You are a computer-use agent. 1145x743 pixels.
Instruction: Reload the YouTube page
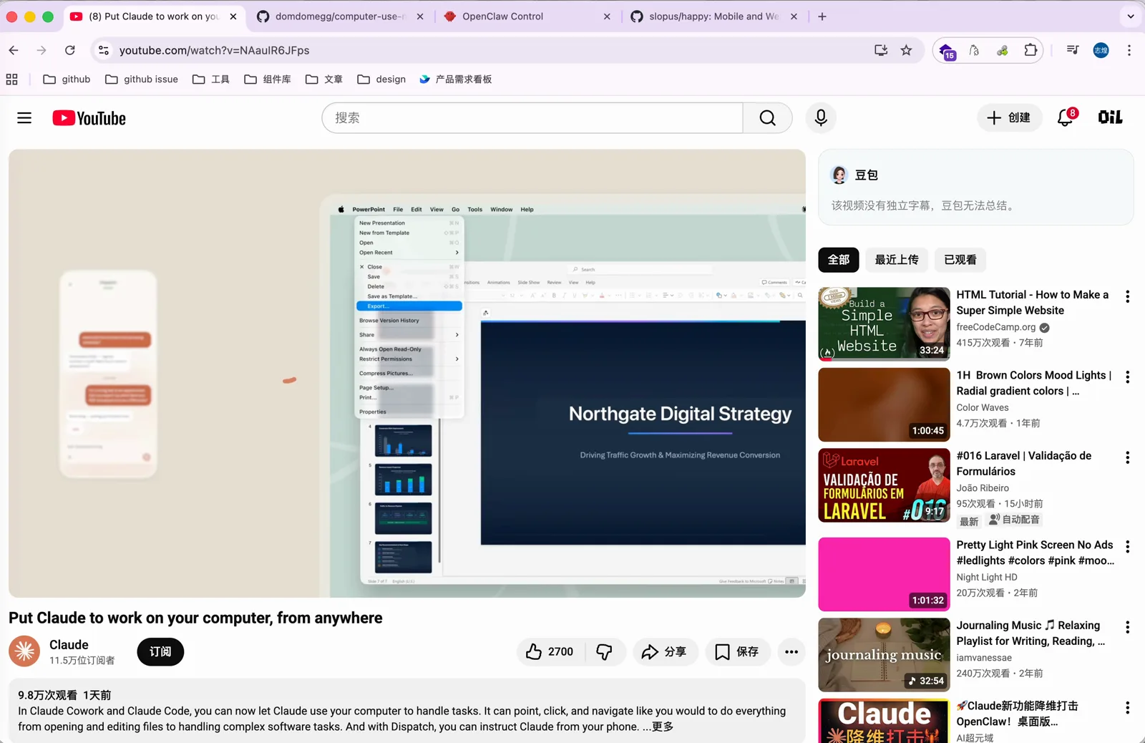pyautogui.click(x=69, y=50)
